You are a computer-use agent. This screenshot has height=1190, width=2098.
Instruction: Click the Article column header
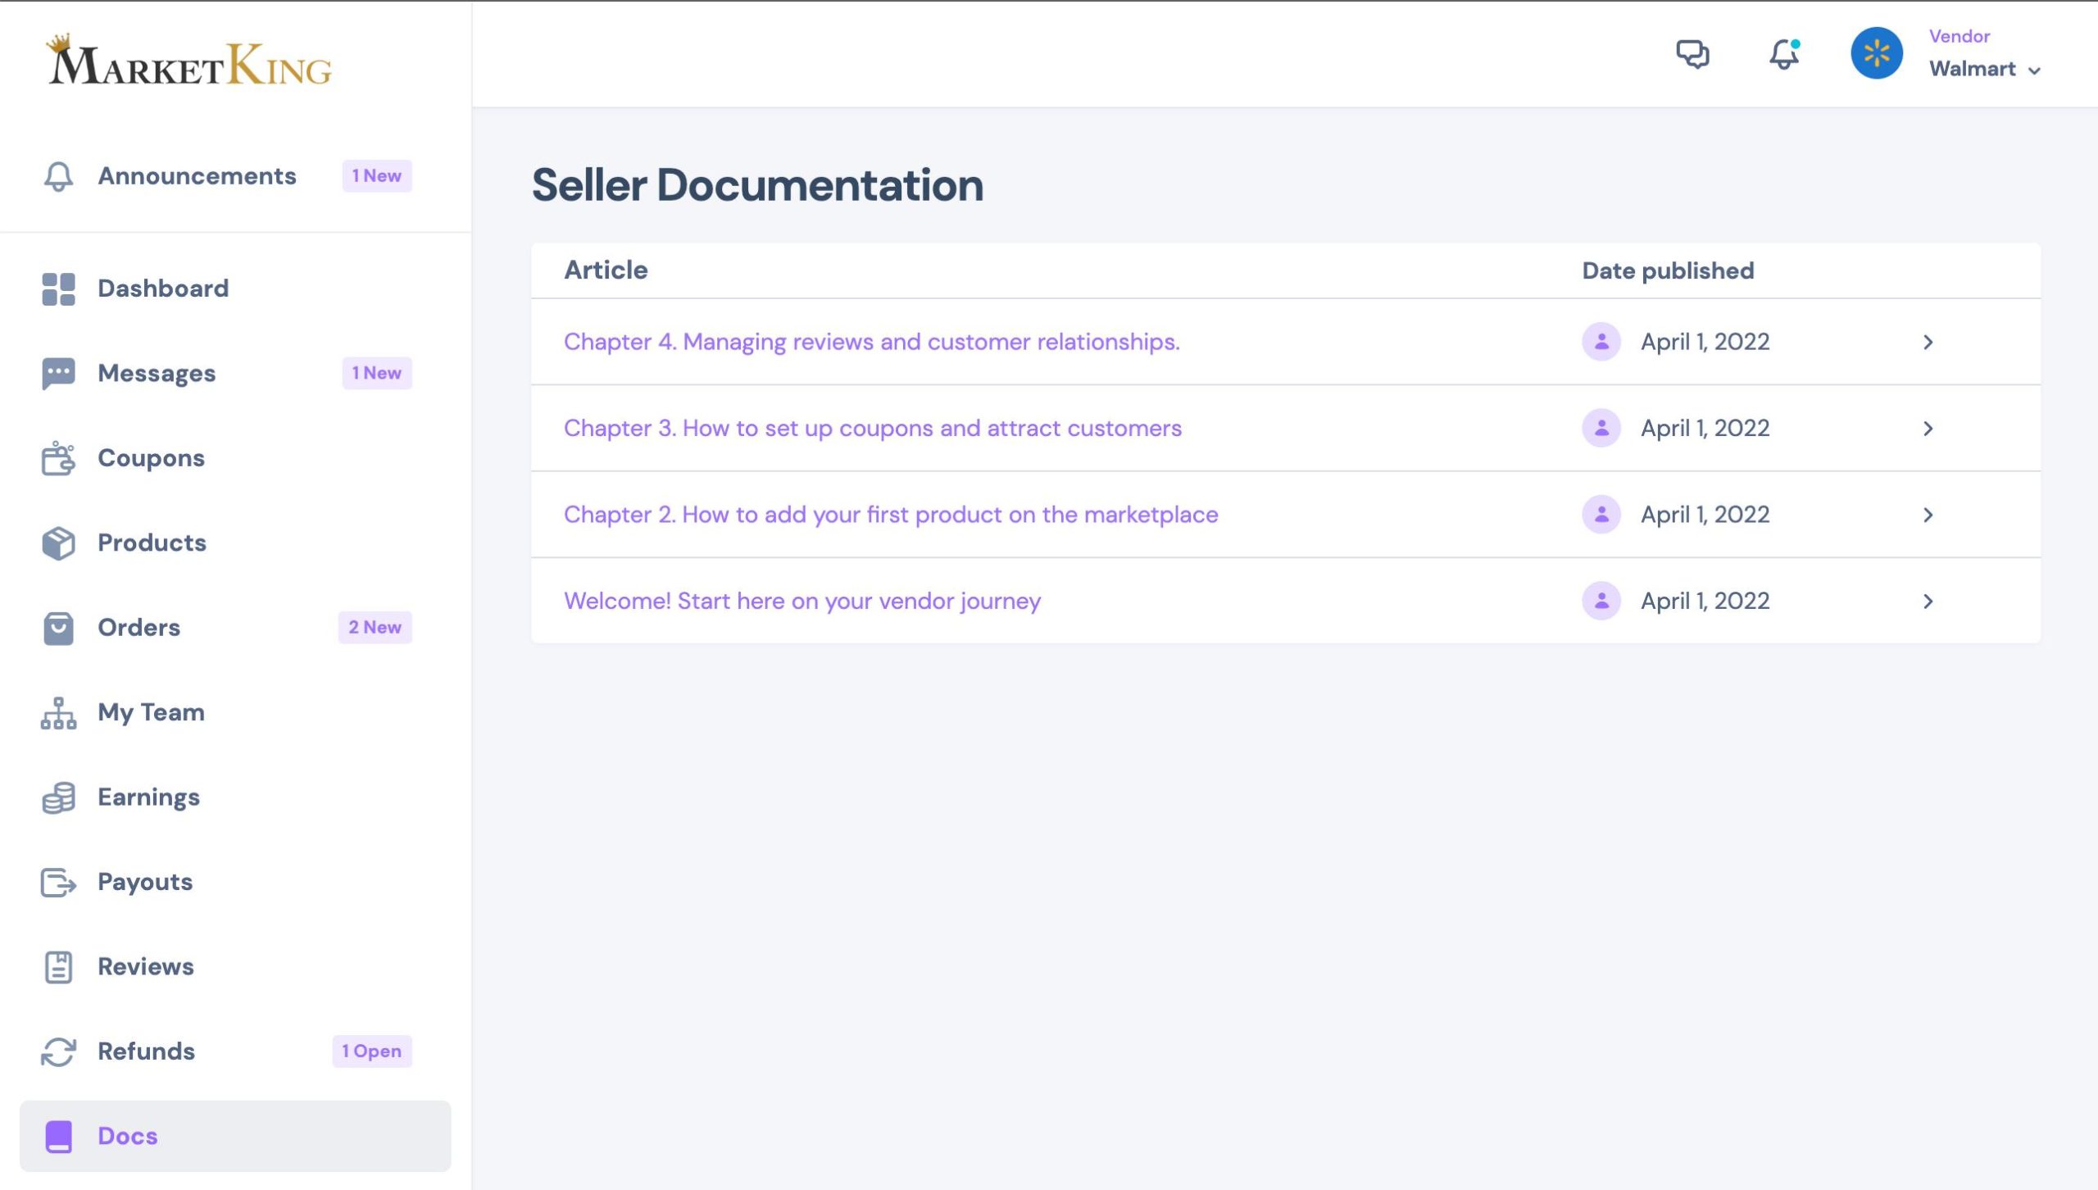(x=606, y=270)
